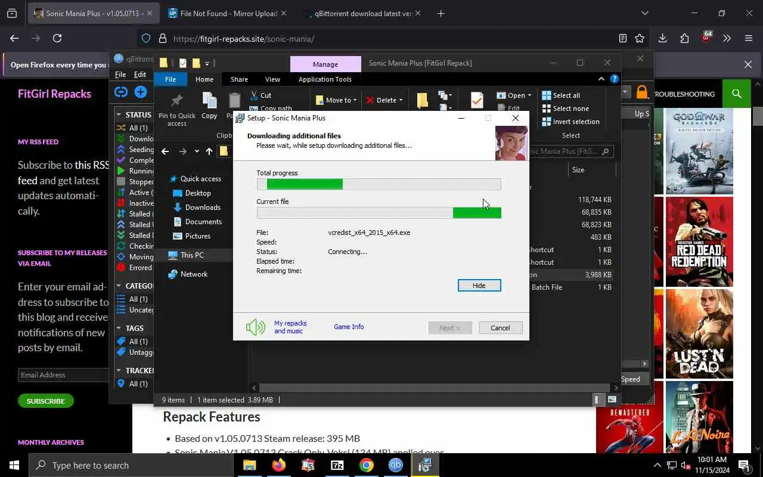Click the Hide button in setup dialog
The image size is (763, 477).
tap(479, 286)
